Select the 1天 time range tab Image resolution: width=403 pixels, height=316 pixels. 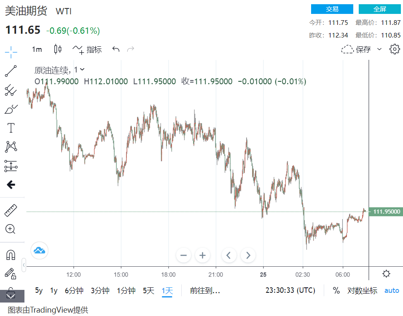pos(167,290)
